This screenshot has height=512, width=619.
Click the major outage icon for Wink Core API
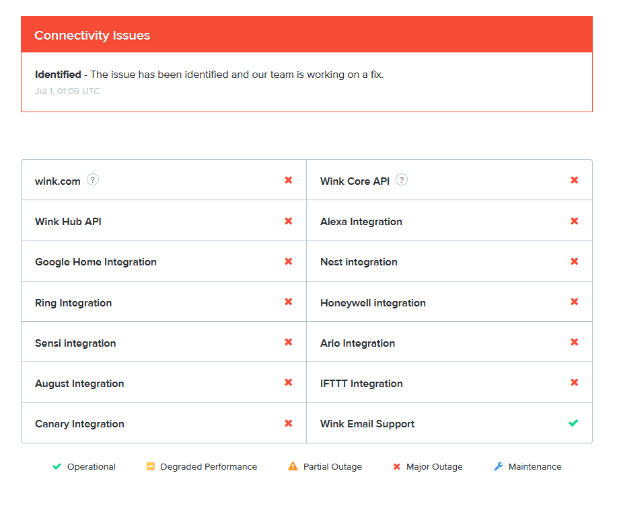click(575, 180)
